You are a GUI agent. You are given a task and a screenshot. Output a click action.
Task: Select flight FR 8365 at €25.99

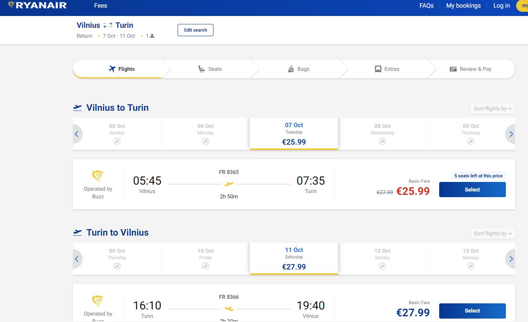[x=472, y=190]
